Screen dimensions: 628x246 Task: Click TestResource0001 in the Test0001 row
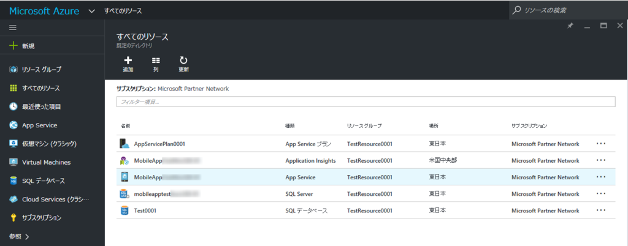(369, 211)
